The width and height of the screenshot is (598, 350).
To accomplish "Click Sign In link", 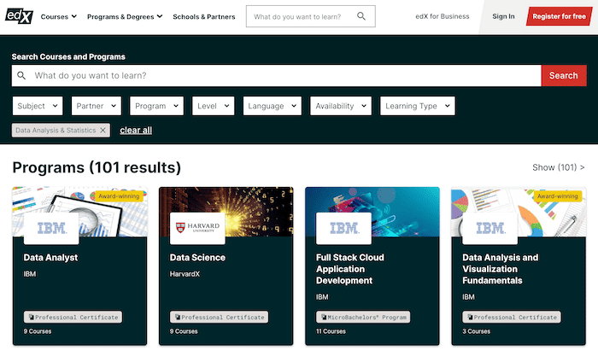I will point(503,16).
